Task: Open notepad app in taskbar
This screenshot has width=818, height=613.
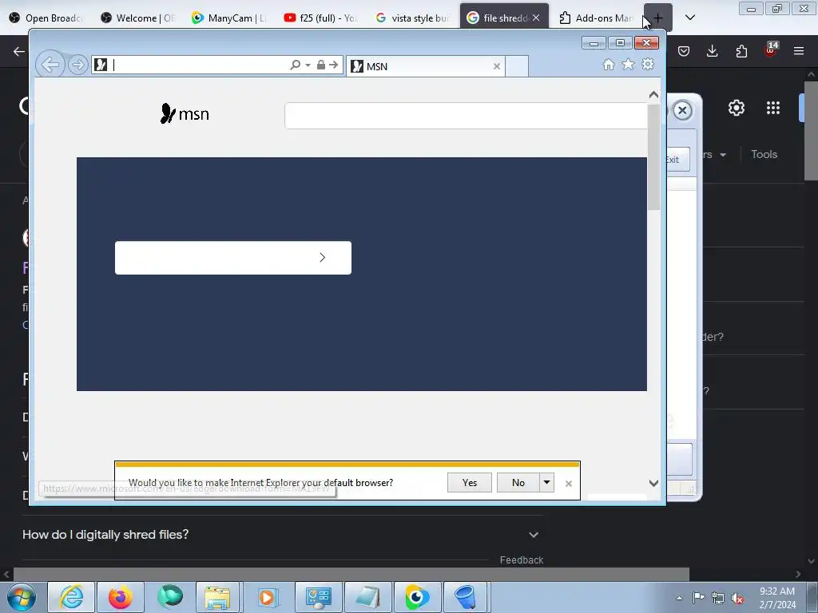Action: pos(368,597)
